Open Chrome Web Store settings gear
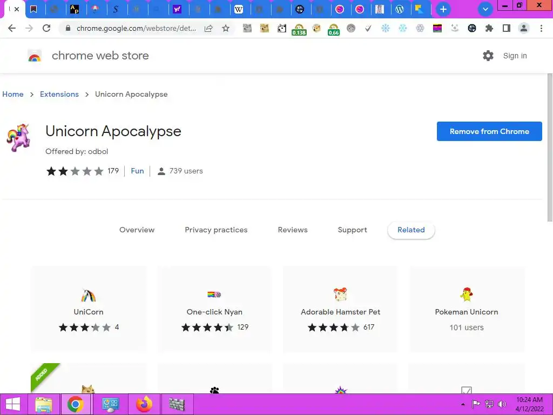 (488, 56)
